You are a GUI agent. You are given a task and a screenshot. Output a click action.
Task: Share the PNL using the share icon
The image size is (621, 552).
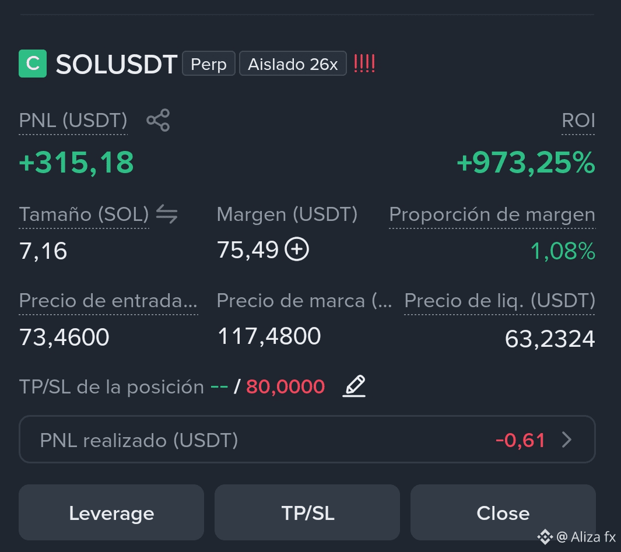158,120
